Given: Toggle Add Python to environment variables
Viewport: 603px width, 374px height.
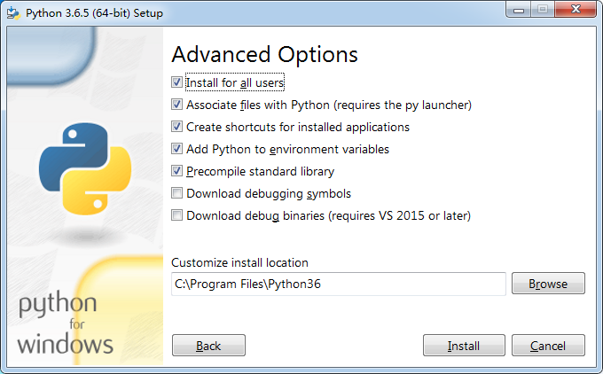Looking at the screenshot, I should coord(177,149).
